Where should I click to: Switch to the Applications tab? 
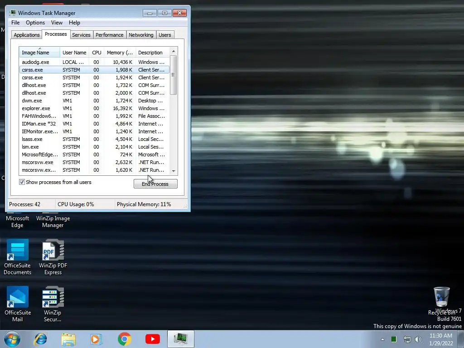point(27,35)
